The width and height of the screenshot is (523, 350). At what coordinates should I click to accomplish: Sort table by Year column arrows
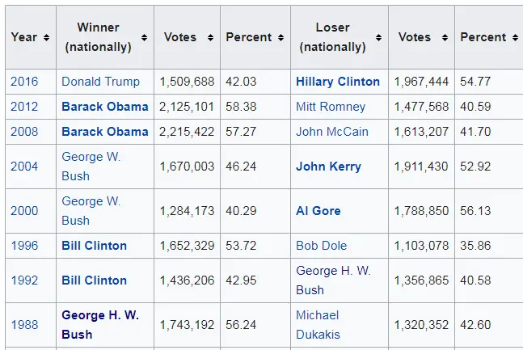click(x=46, y=38)
